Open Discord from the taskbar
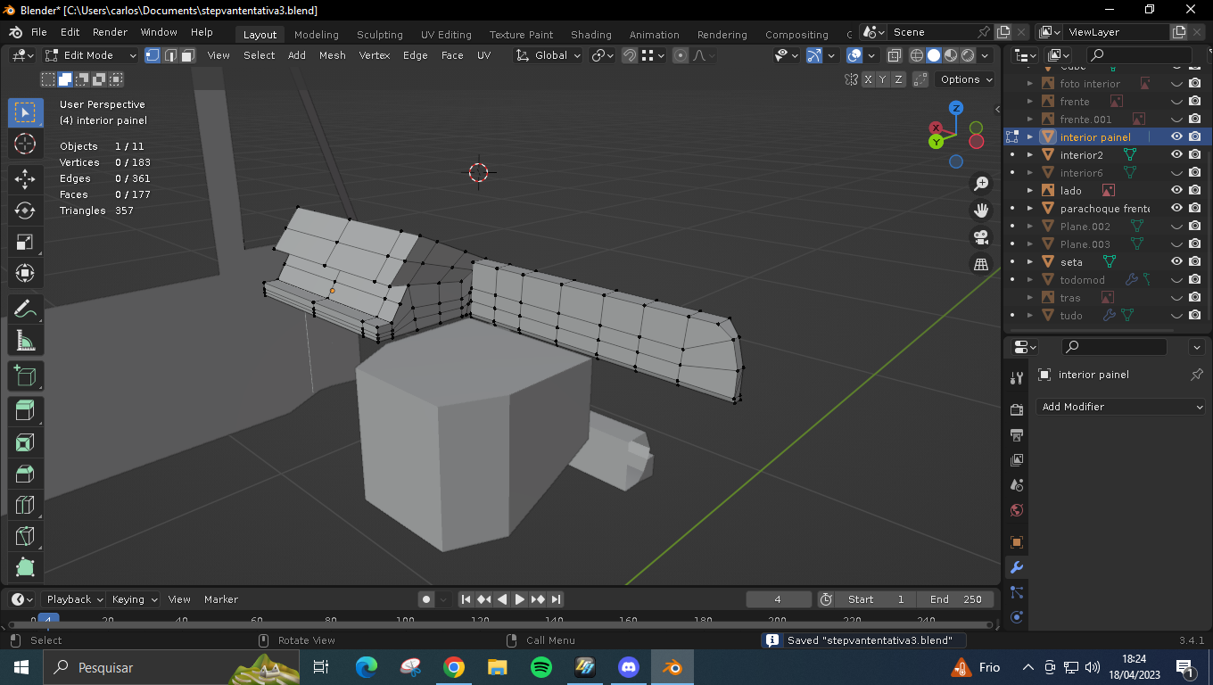Screen dimensions: 1213x685 click(x=629, y=667)
